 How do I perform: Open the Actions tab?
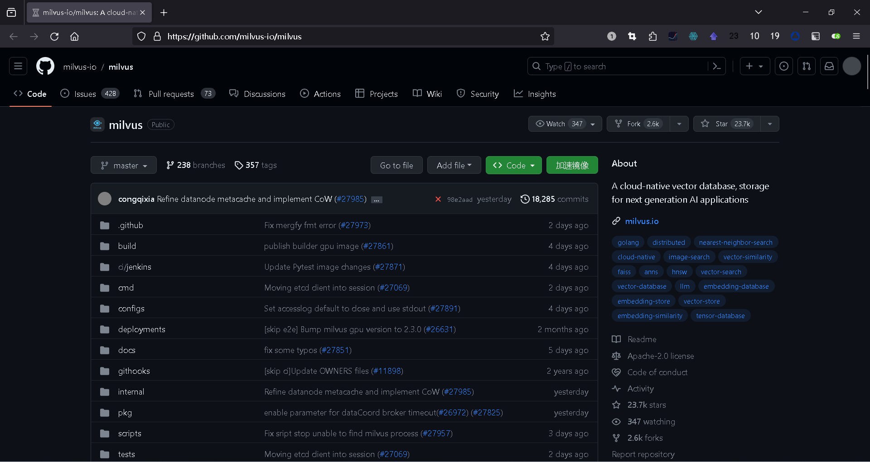(x=320, y=94)
